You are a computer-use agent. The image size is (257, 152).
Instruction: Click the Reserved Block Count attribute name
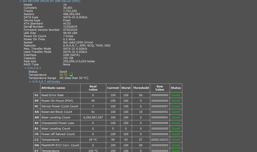56,112
